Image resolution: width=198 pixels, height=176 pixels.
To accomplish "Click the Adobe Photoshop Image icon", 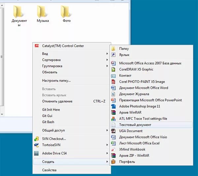I will pos(113,106).
